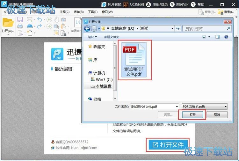Screen dimensions: 239x161
Task: Click the Save floppy disk icon
Action: [20, 20]
